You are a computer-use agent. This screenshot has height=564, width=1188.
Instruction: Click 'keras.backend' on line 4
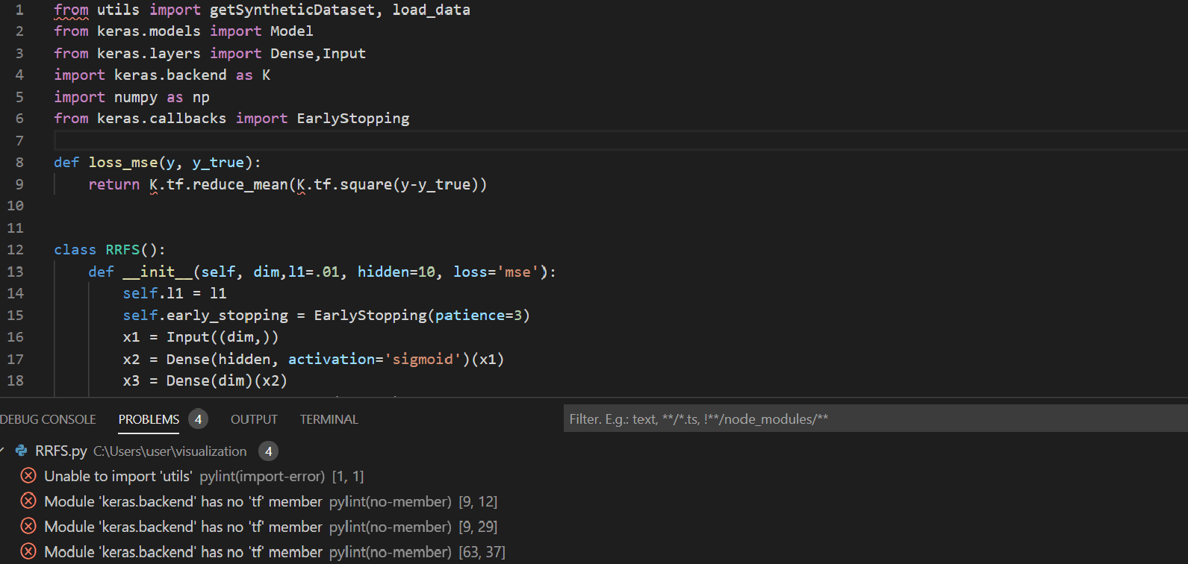tap(170, 75)
